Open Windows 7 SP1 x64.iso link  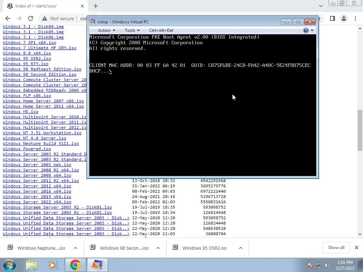29,42
